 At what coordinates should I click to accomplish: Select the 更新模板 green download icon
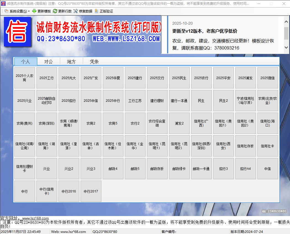pos(34,11)
